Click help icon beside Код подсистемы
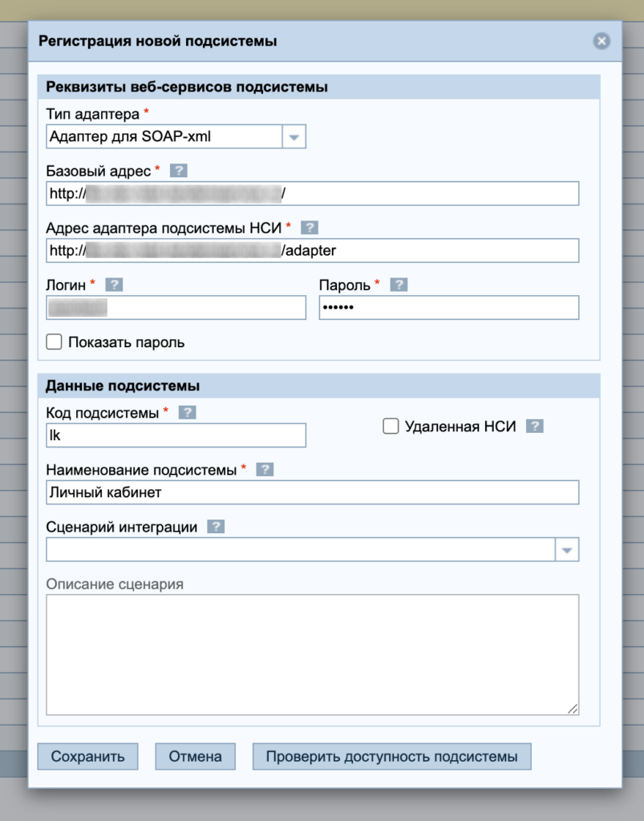Screen dimensions: 644x821 (187, 412)
